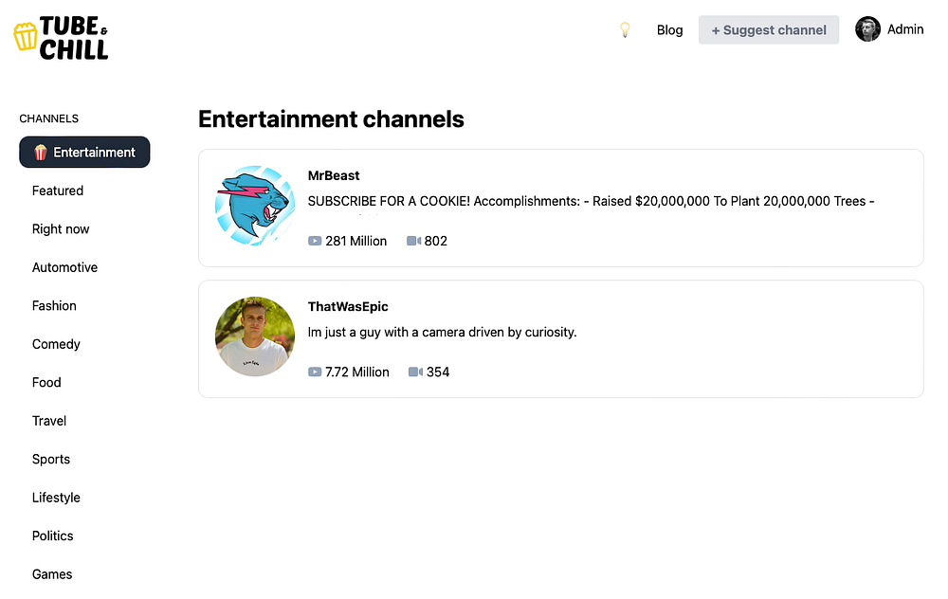
Task: Open the Travel category
Action: coord(49,421)
